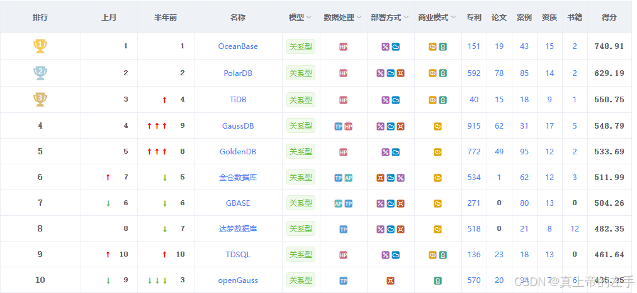This screenshot has width=637, height=293.
Task: Click the orange deployment icon in 达梦数据库 row
Action: pyautogui.click(x=400, y=230)
